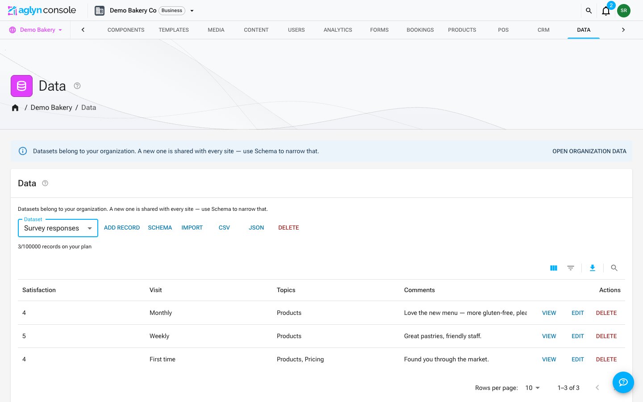Delete the Monthly visit record

(606, 313)
